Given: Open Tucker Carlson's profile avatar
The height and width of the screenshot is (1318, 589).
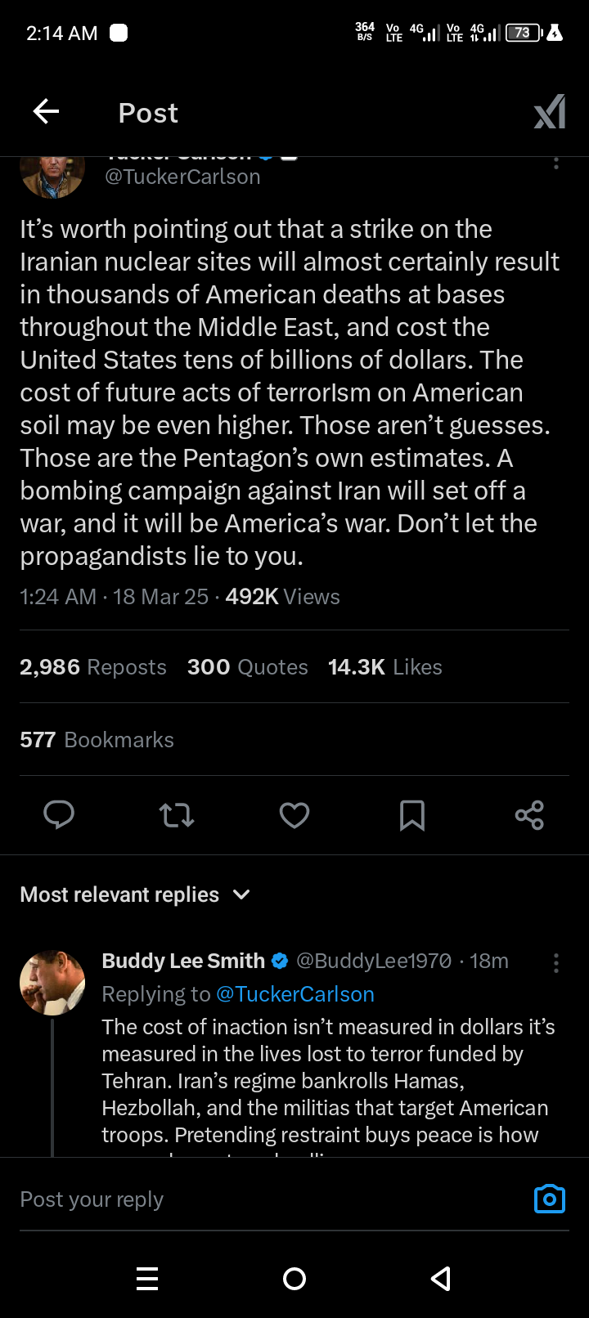Looking at the screenshot, I should (x=52, y=173).
